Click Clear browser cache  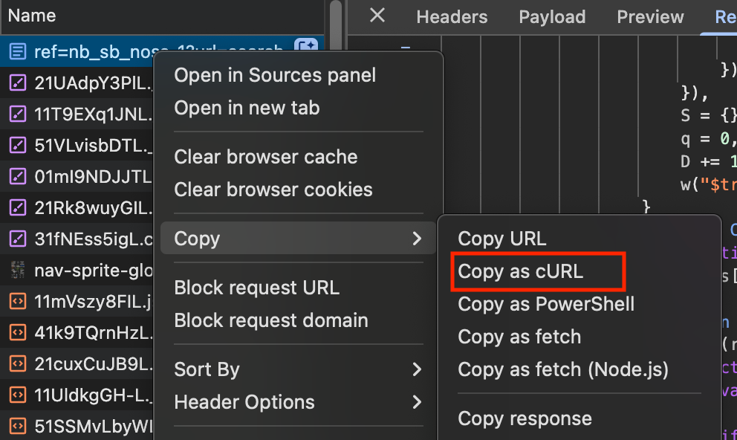[265, 157]
